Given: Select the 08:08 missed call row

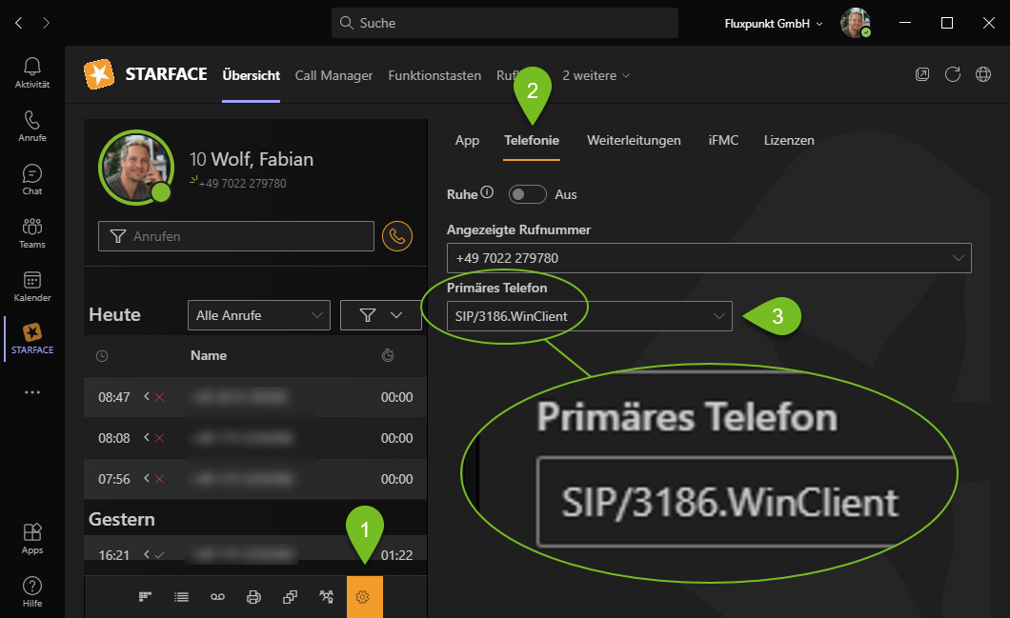Looking at the screenshot, I should (255, 438).
